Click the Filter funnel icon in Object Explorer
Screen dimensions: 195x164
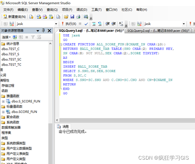[x=33, y=37]
